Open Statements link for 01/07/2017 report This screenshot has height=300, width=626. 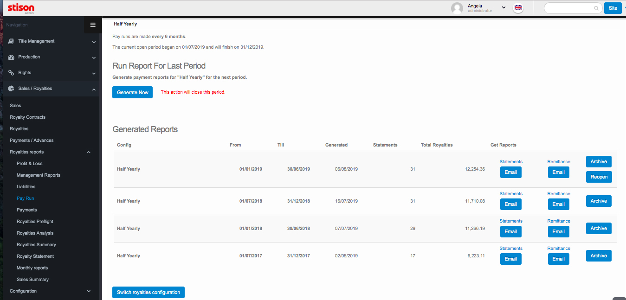pos(511,249)
